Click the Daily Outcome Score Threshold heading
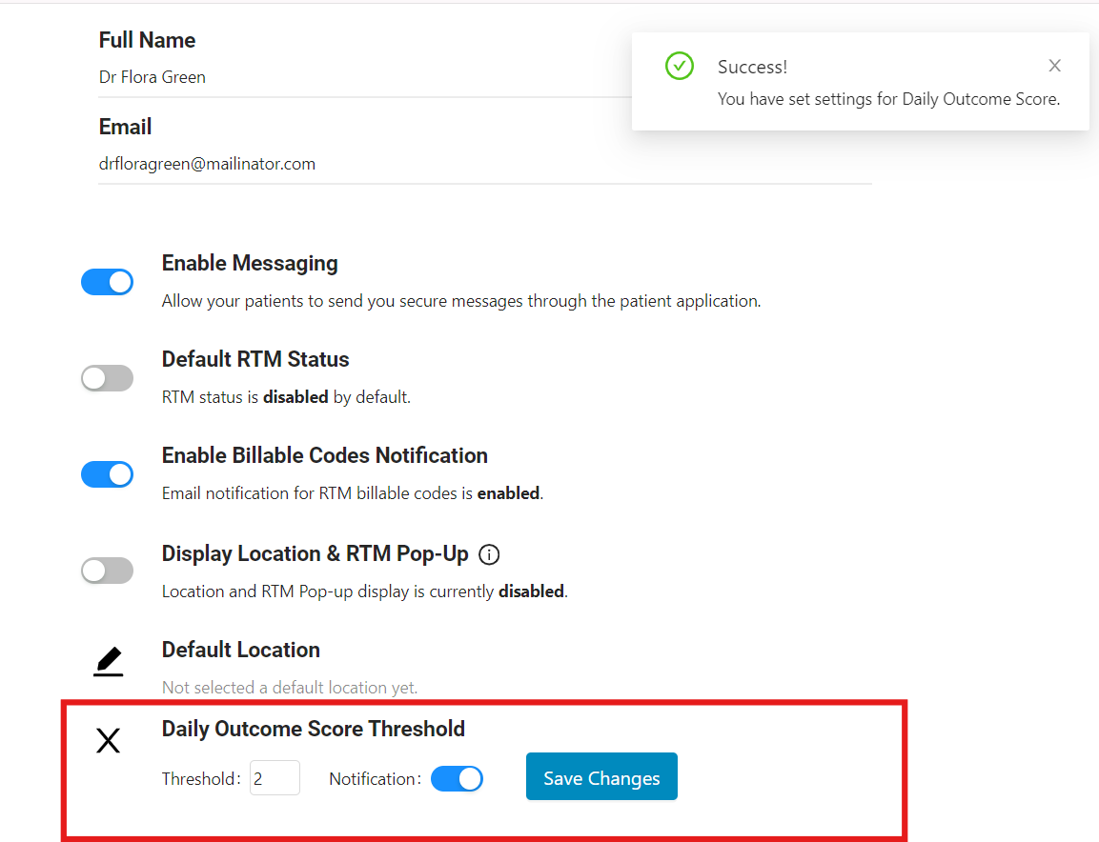1099x842 pixels. tap(313, 729)
